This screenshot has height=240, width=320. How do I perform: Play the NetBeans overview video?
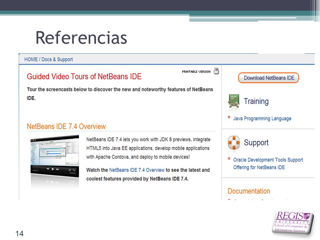[53, 169]
